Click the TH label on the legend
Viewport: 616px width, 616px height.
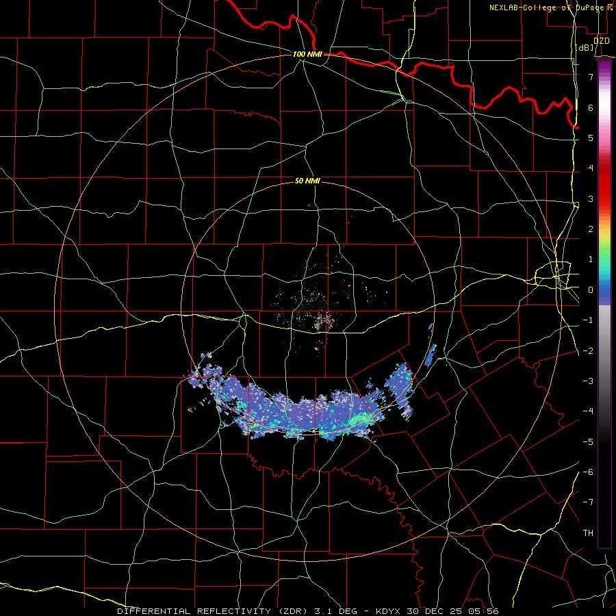[x=588, y=533]
